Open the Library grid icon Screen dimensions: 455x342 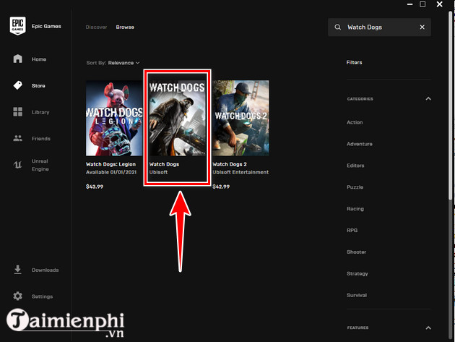(18, 111)
